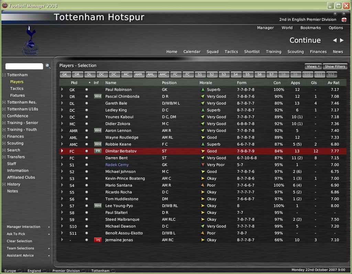
Task: Open the Tactics top menu
Action: click(x=231, y=52)
